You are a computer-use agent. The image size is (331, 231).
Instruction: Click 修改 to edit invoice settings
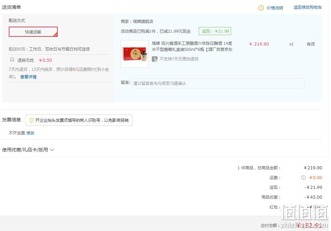click(x=30, y=133)
